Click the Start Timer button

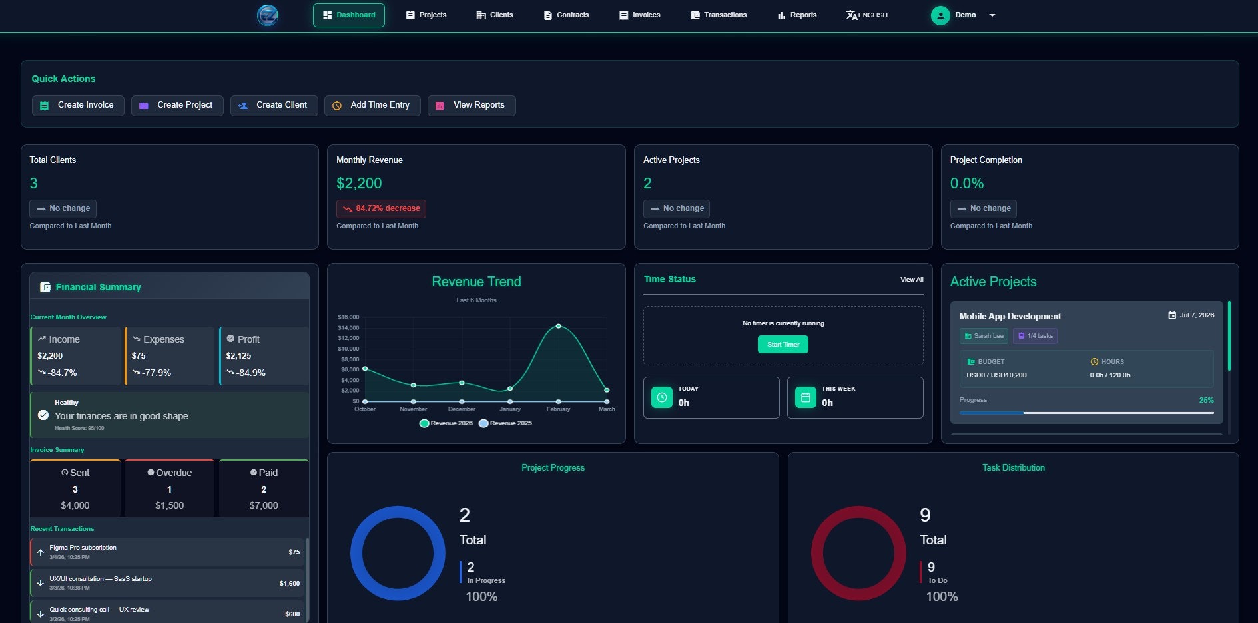click(783, 344)
